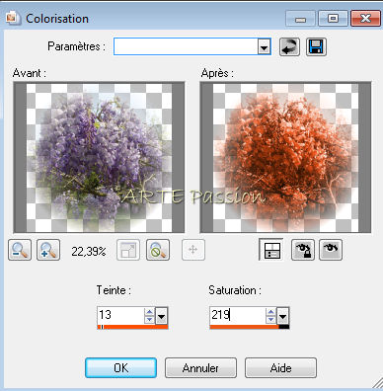Screen dimensions: 383x391
Task: Click the preview navigate (pan) icon
Action: (193, 250)
